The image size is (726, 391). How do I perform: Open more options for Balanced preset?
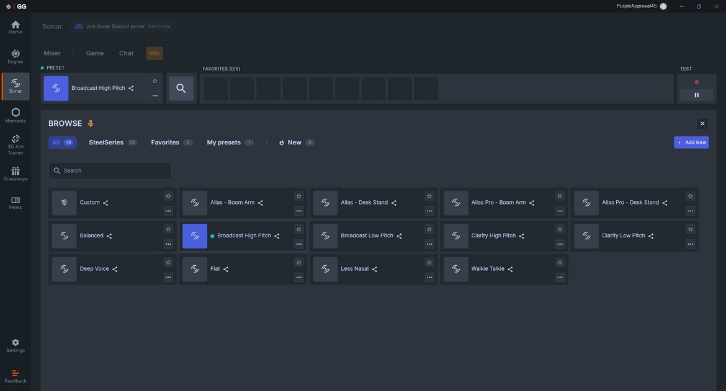pyautogui.click(x=168, y=244)
